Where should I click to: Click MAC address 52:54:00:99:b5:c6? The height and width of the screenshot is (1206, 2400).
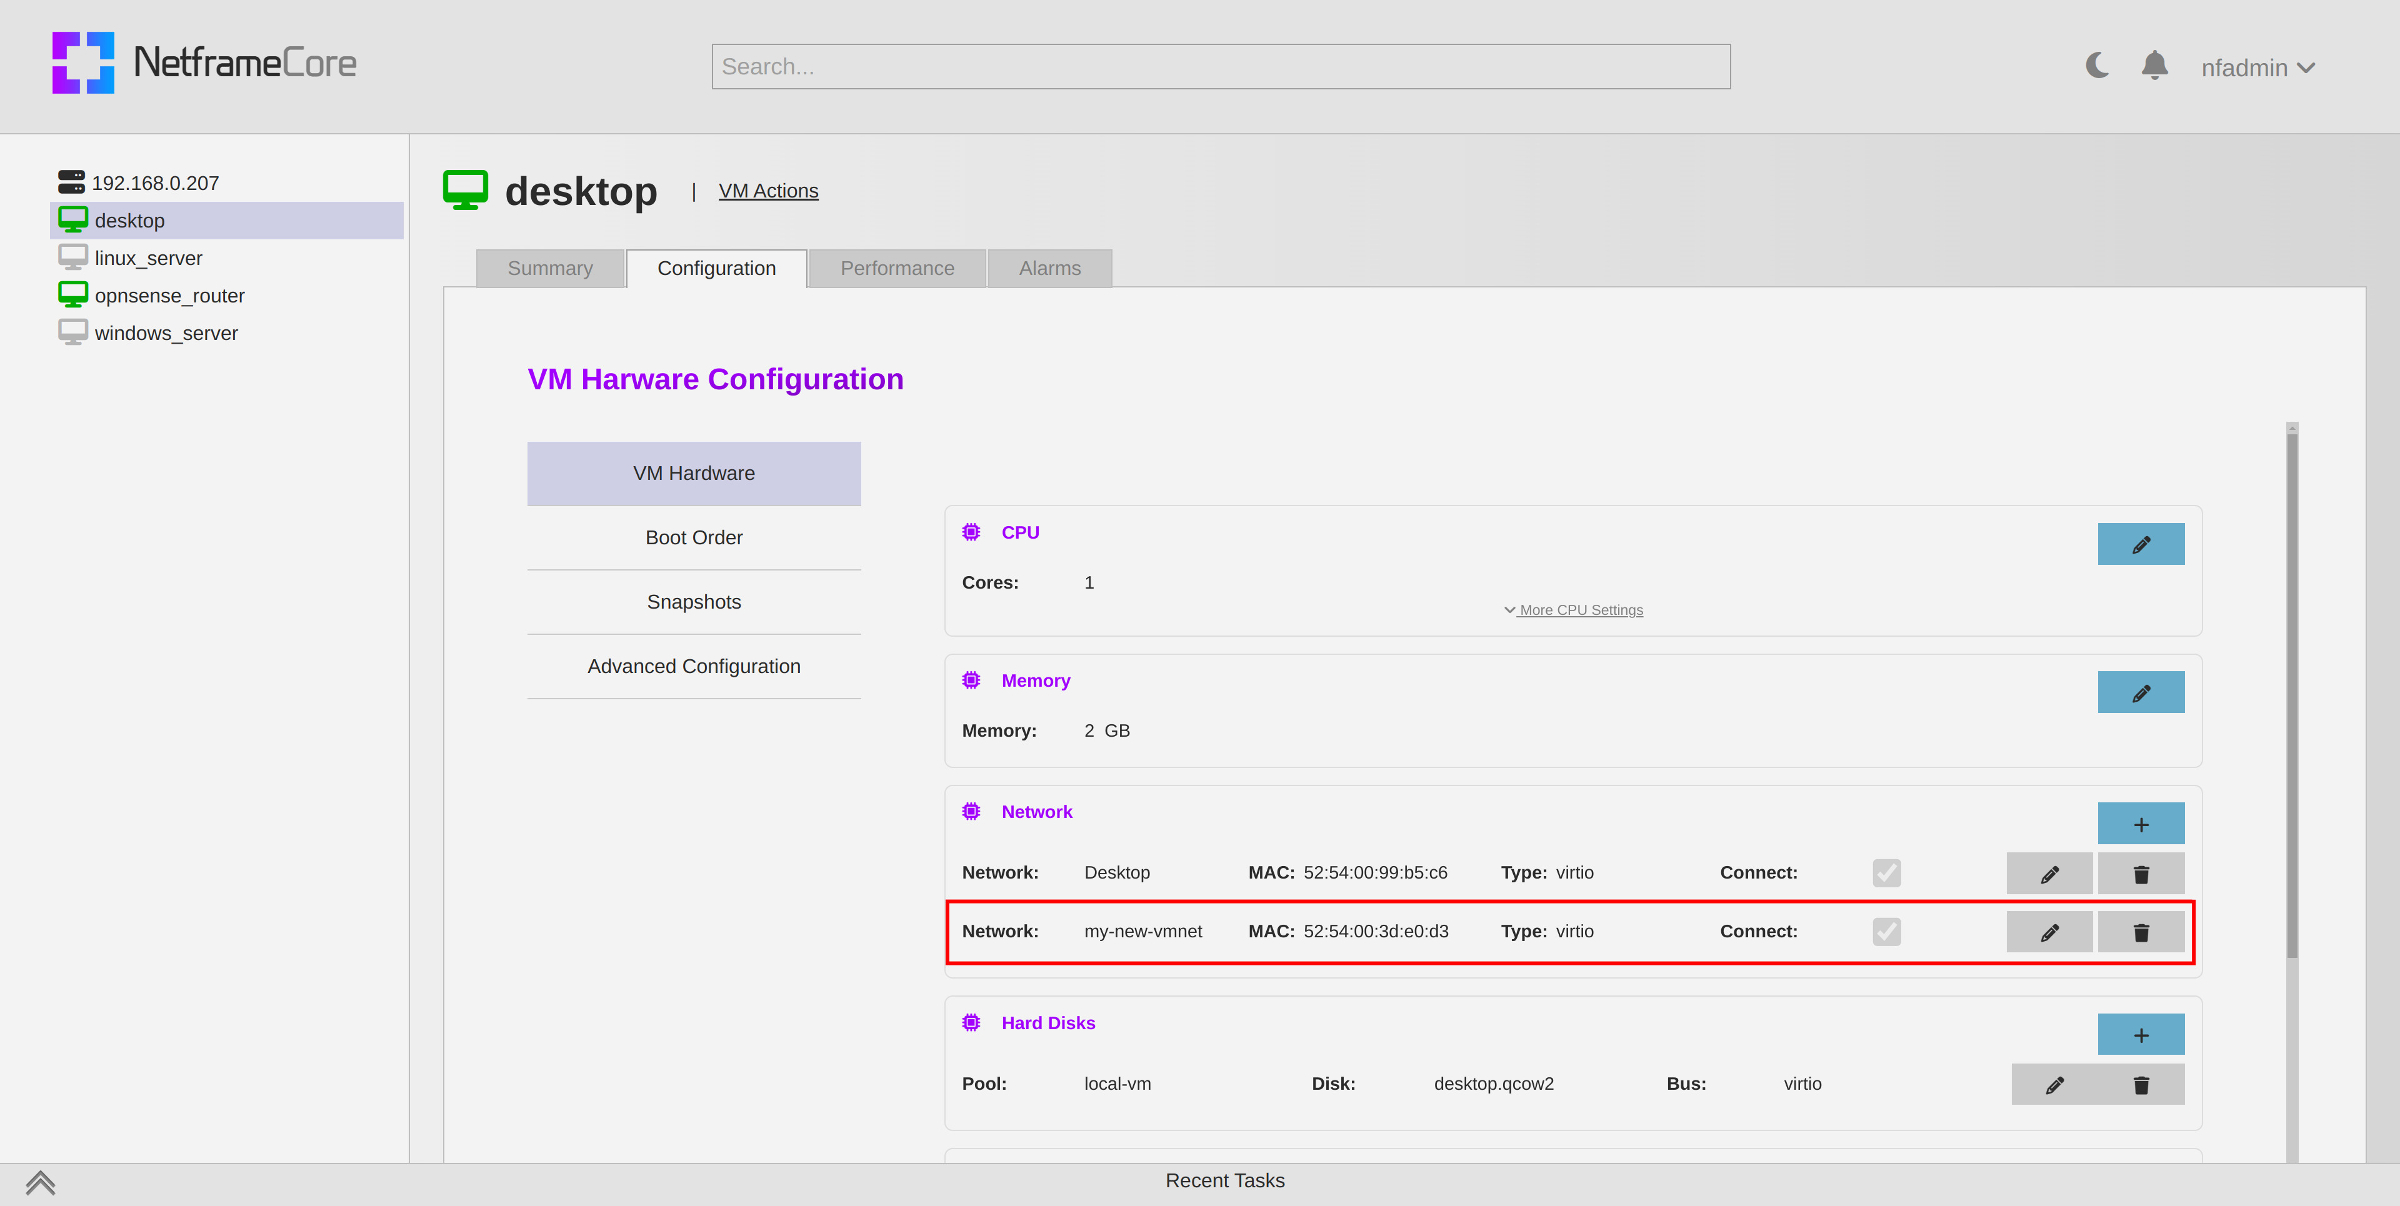pos(1375,872)
